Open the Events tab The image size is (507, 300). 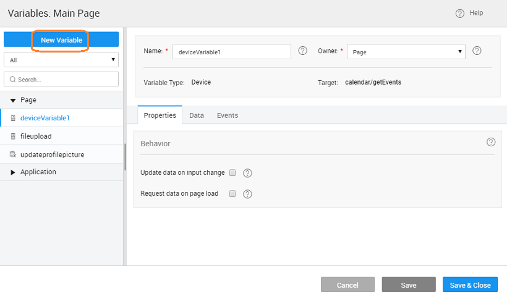227,115
